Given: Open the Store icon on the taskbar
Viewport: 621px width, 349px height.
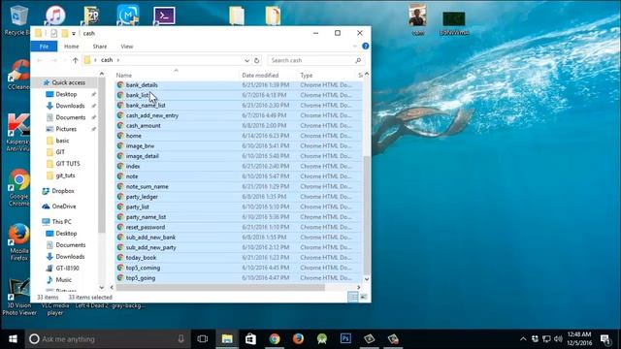Looking at the screenshot, I should (x=250, y=339).
